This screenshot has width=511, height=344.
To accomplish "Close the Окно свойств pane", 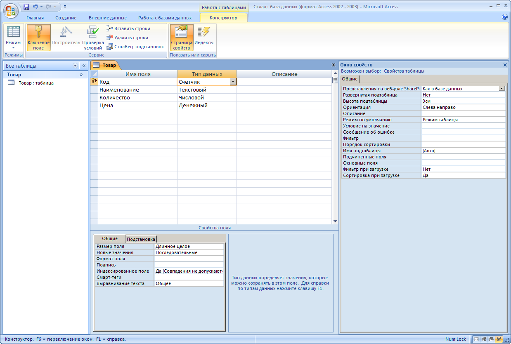I will click(x=505, y=65).
